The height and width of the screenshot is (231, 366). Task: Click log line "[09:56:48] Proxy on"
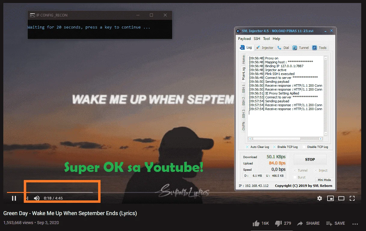[x=263, y=58]
